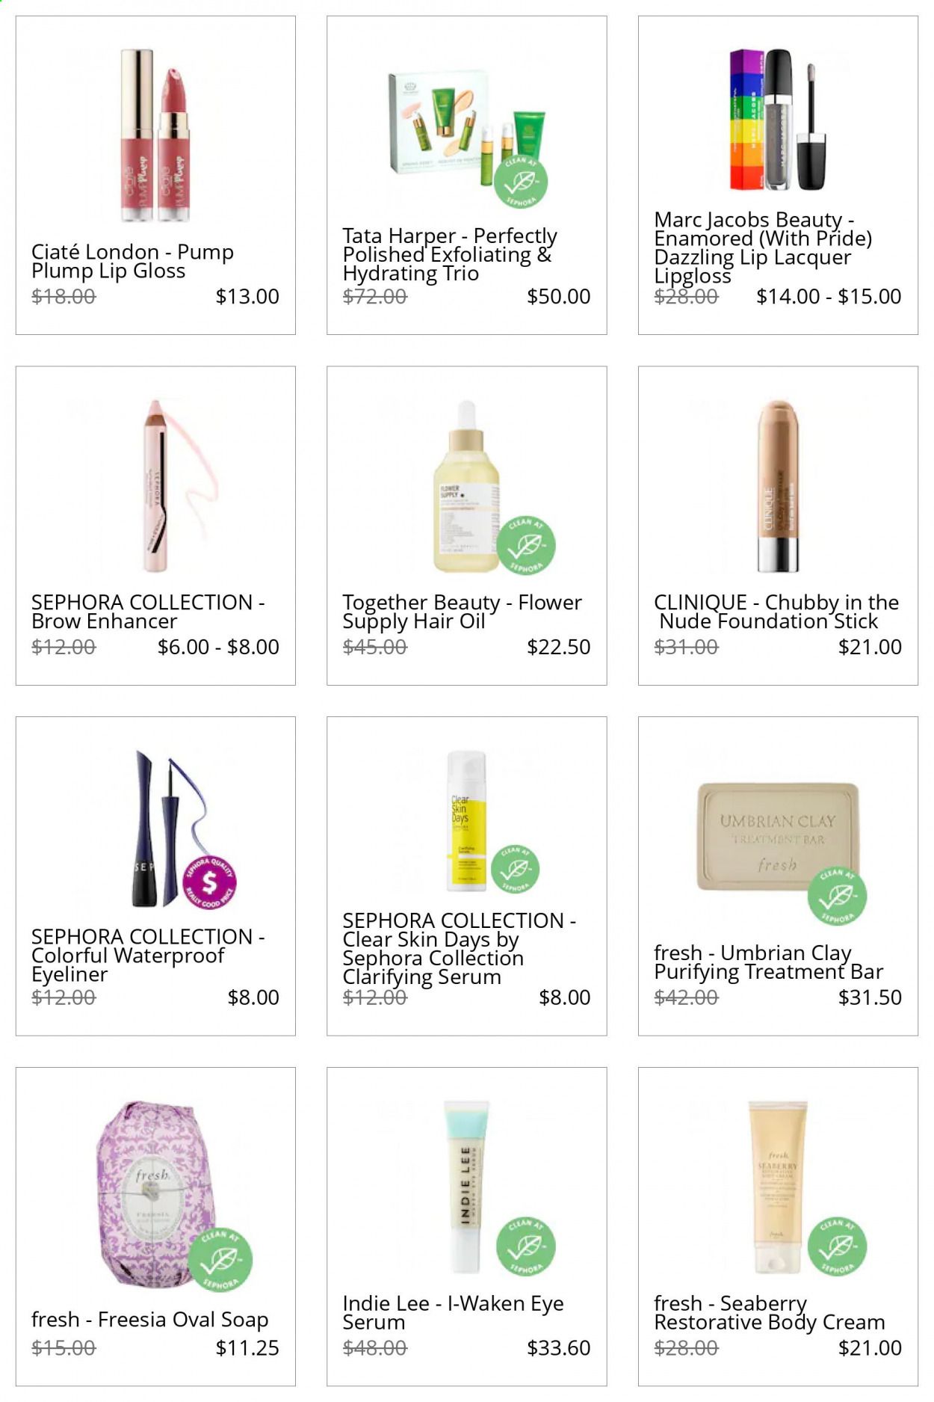Viewport: 934px width, 1402px height.
Task: Click Clean badge on Freesia Oval Soap
Action: [220, 1260]
